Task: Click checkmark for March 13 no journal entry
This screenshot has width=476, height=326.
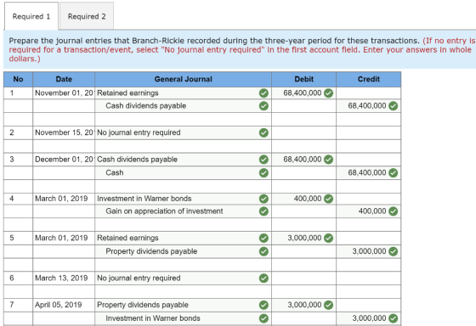Action: pos(263,278)
